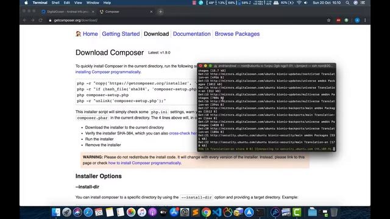Screen dimensions: 390x219
Task: Open installing Composer programmatically link
Action: click(108, 72)
